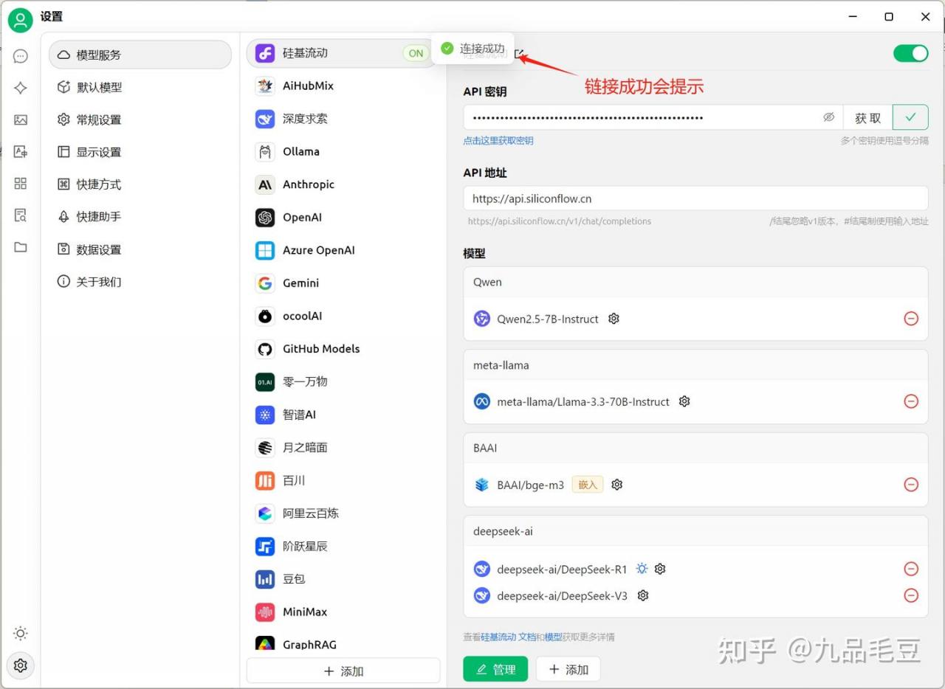945x689 pixels.
Task: Click 添加 next to the 管理 button
Action: pyautogui.click(x=568, y=669)
